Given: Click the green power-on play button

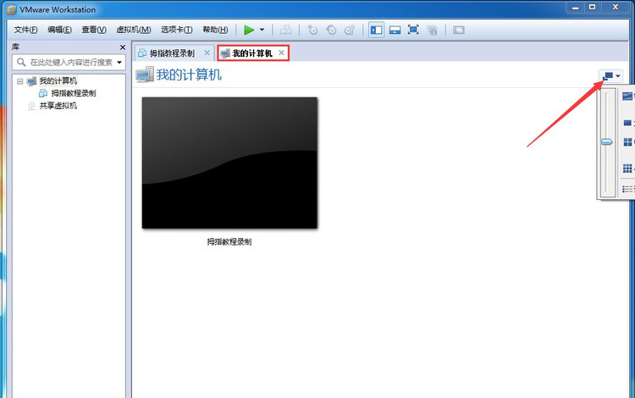Looking at the screenshot, I should coord(249,30).
